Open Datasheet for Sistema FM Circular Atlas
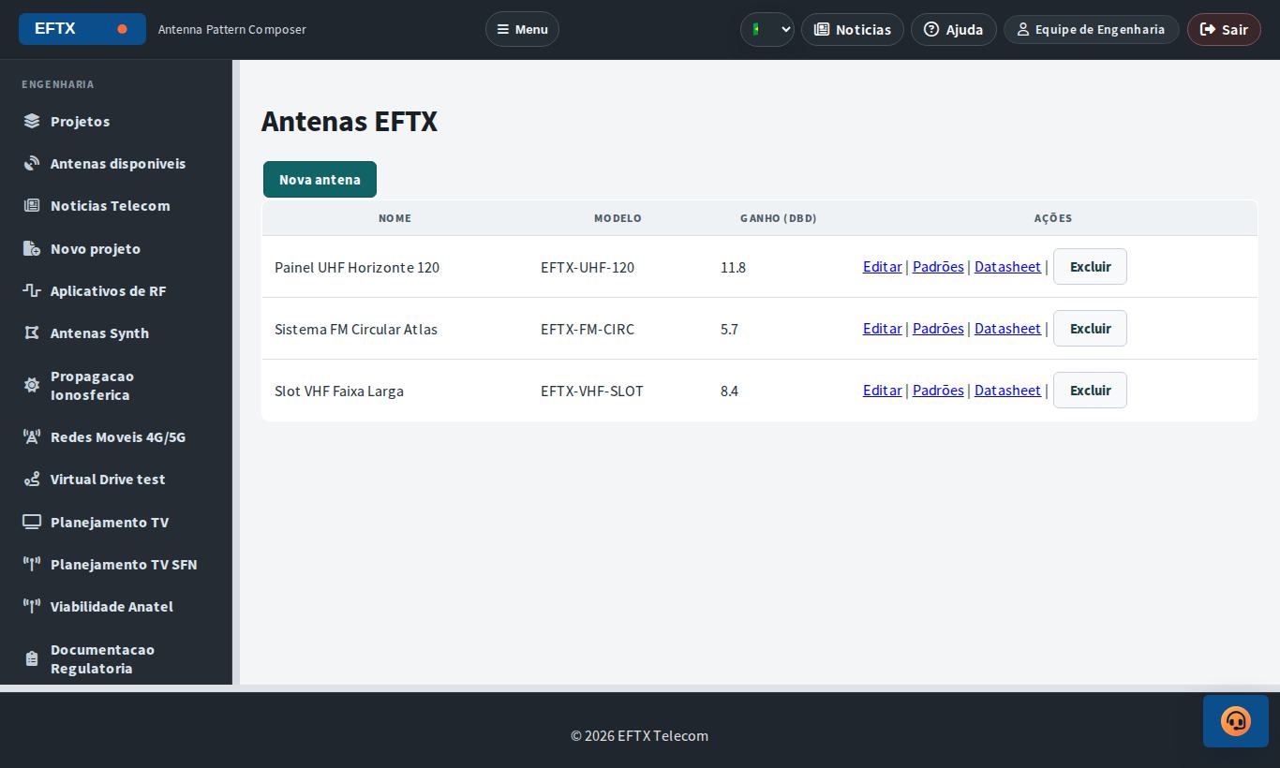Screen dimensions: 1280x768 tap(1007, 328)
